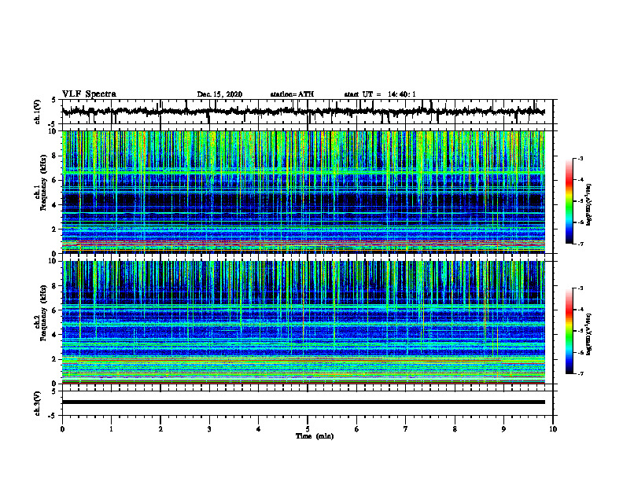This screenshot has width=623, height=481.
Task: Click the -5 tick on ch.1(V) axis
Action: coord(53,124)
